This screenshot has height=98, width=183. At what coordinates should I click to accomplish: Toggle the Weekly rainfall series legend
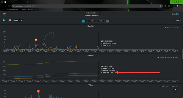click(x=161, y=57)
